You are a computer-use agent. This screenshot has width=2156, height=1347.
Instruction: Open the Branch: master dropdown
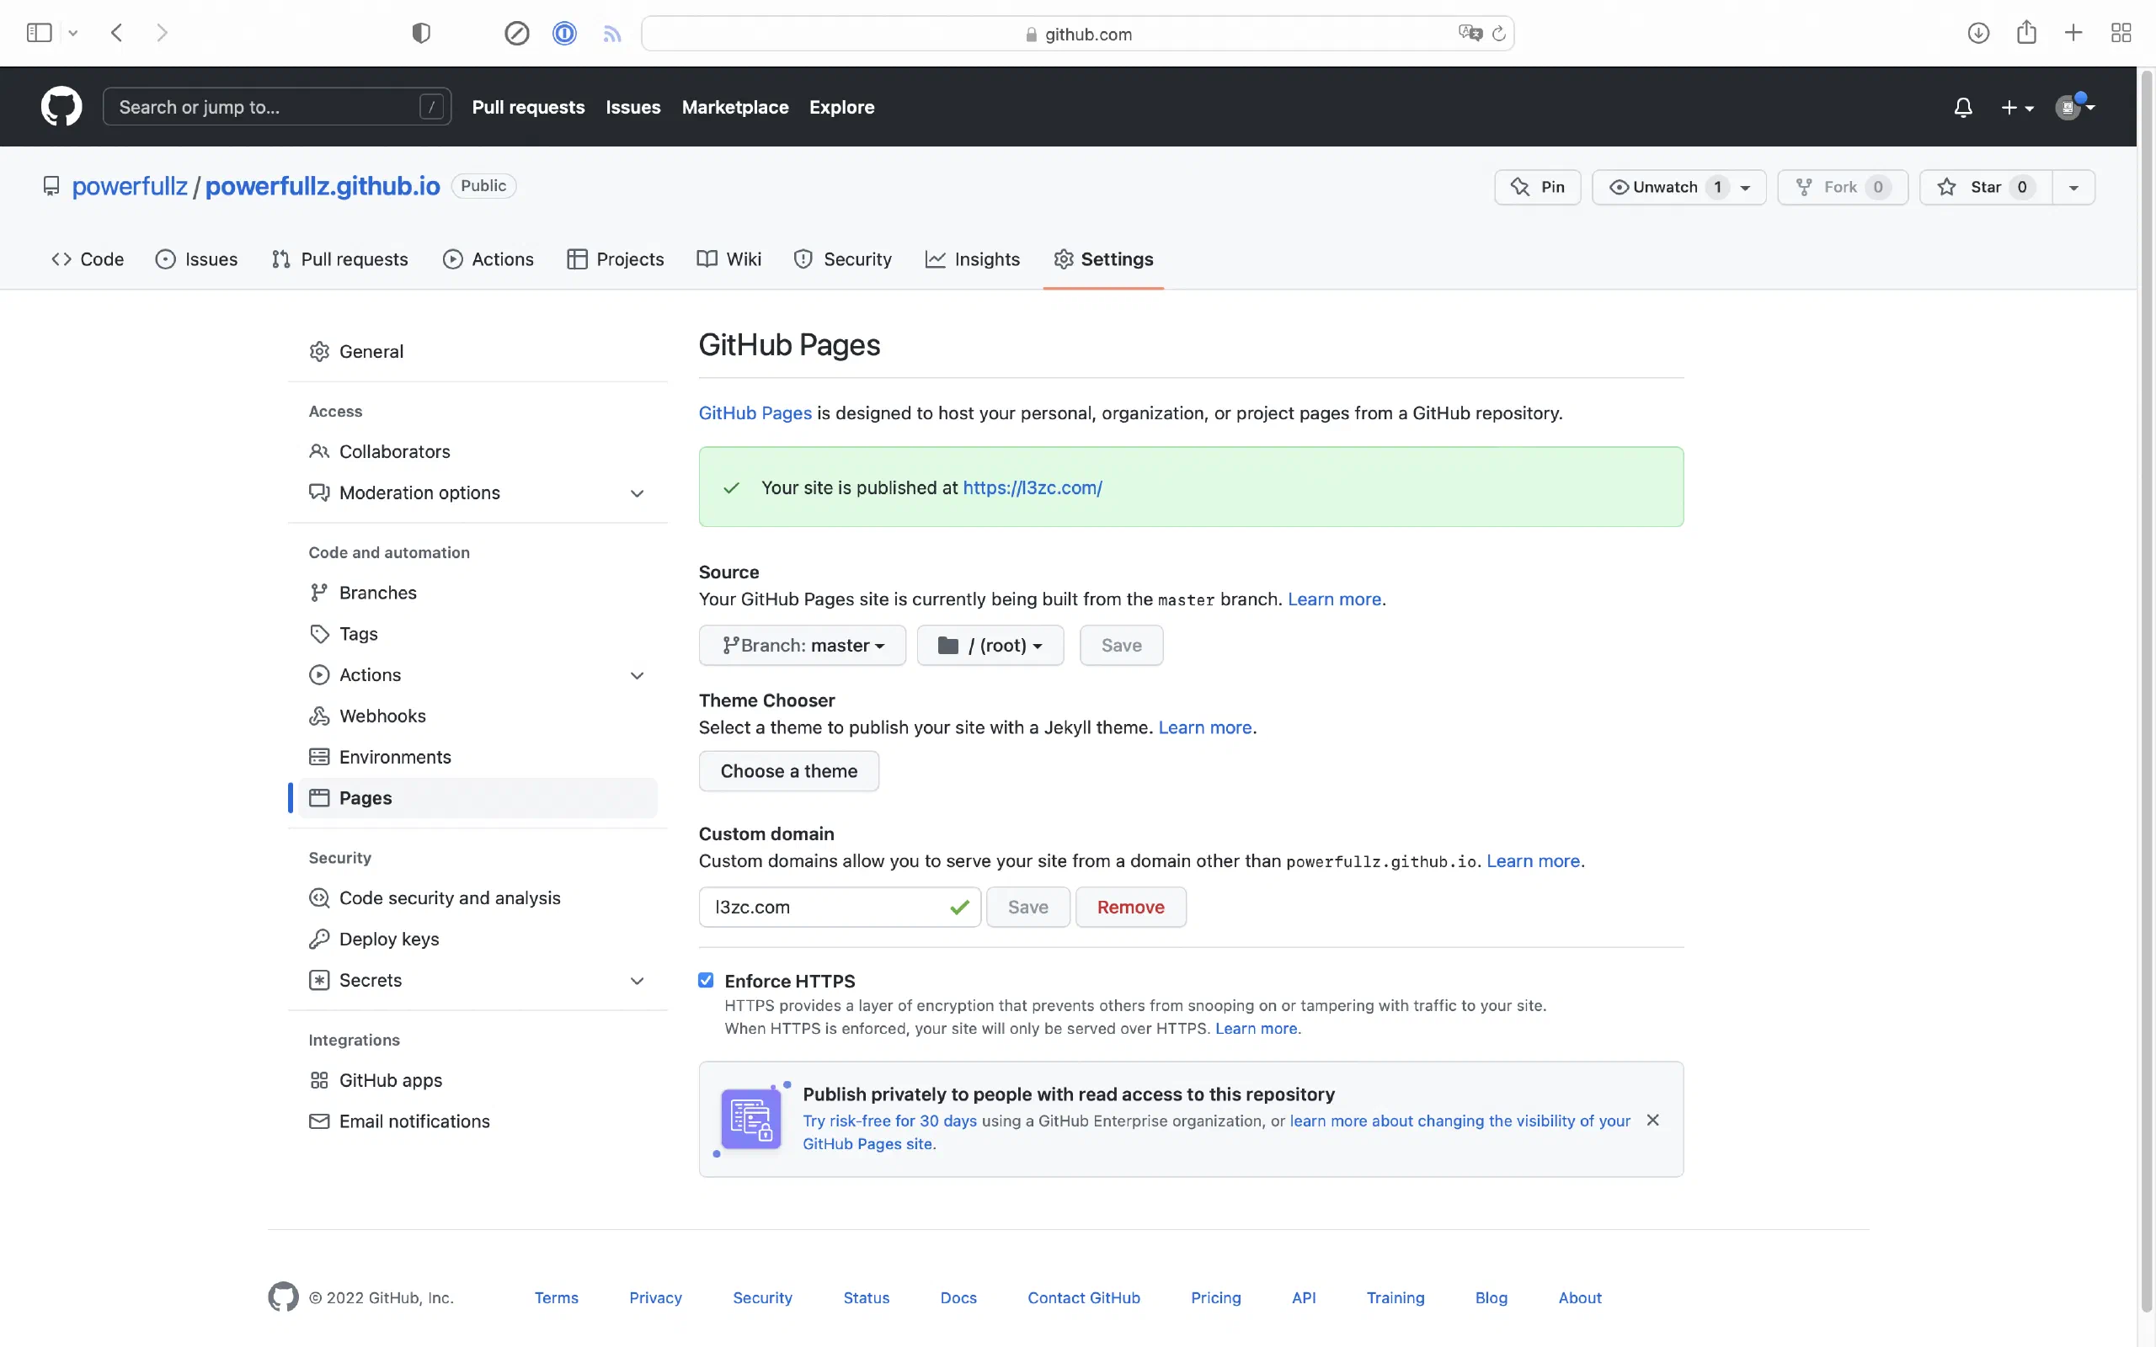pos(802,645)
